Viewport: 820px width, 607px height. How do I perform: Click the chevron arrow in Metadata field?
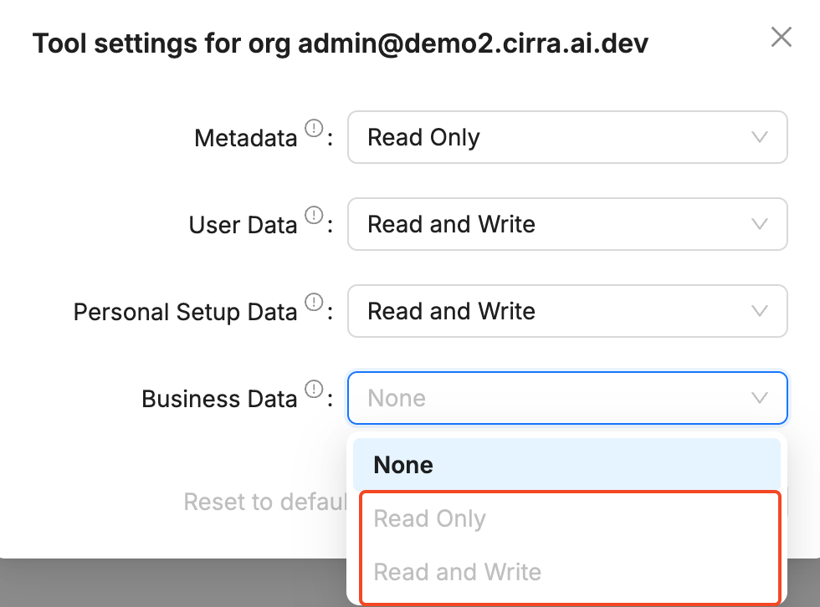pos(760,137)
